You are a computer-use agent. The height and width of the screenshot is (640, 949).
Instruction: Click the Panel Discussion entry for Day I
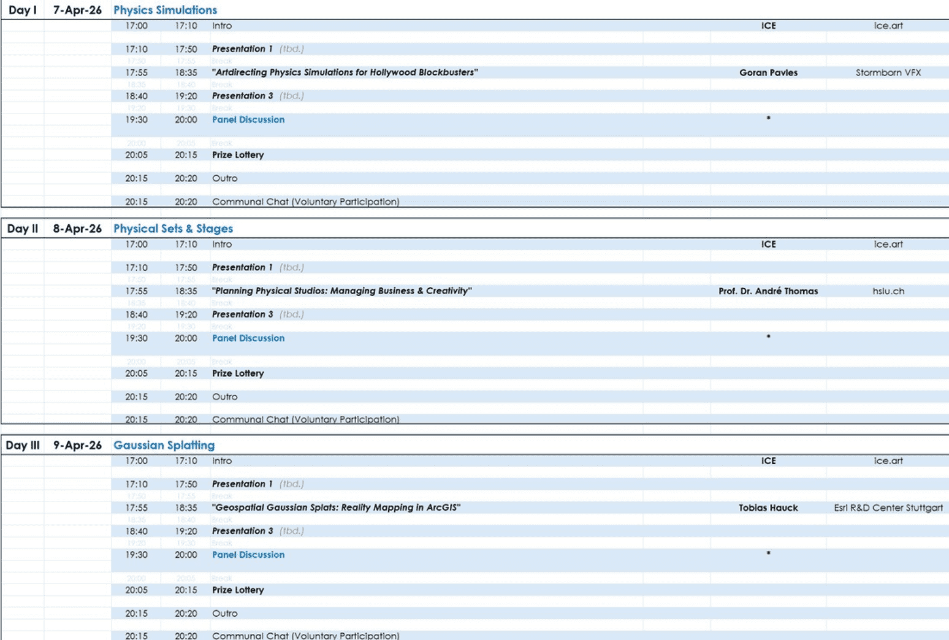[x=248, y=120]
